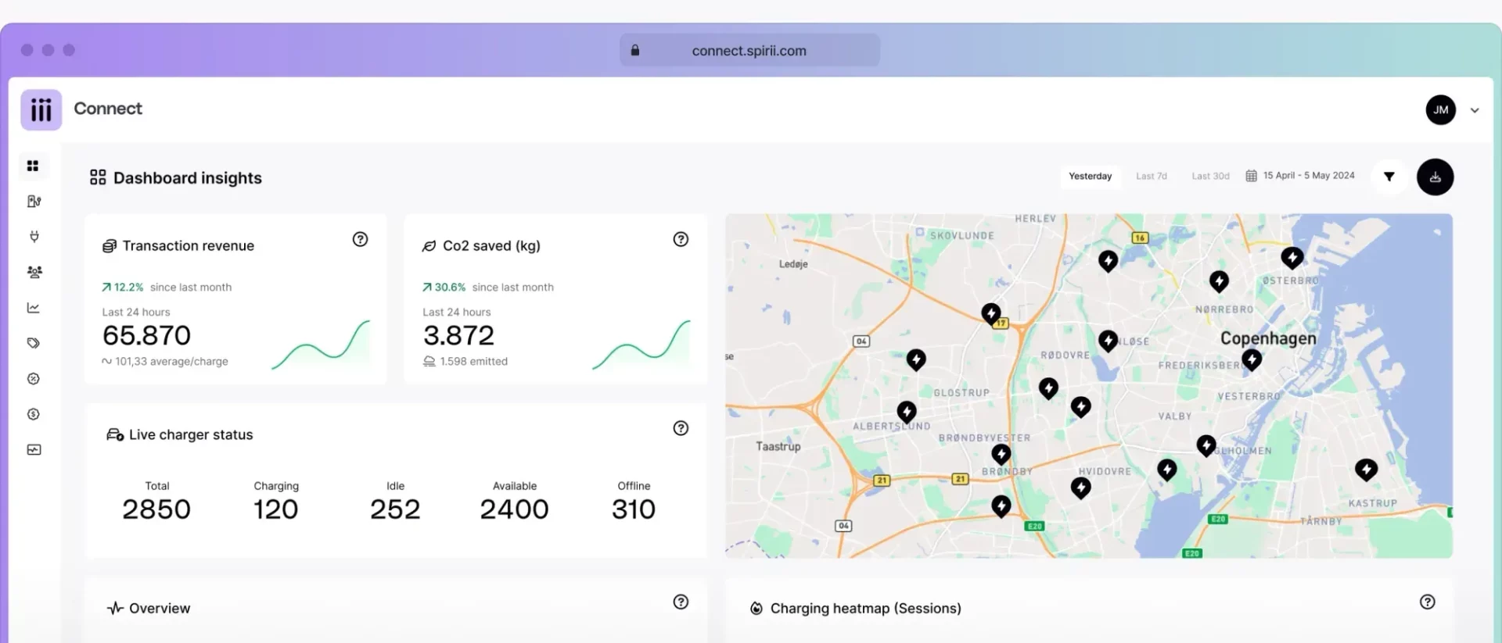Open the dashboard grid icon in sidebar

[33, 166]
